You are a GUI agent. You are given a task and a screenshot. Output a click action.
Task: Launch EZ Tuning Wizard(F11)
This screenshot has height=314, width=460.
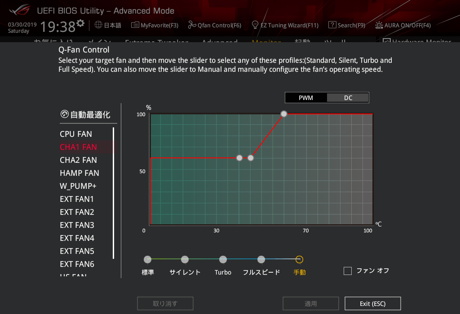pos(285,25)
